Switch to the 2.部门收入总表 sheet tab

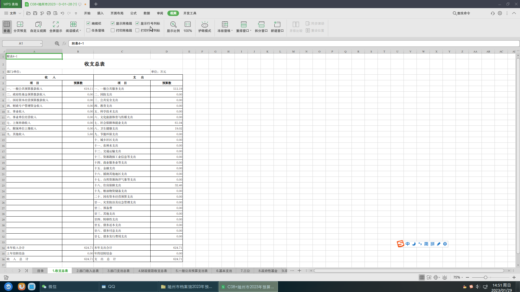[87, 271]
